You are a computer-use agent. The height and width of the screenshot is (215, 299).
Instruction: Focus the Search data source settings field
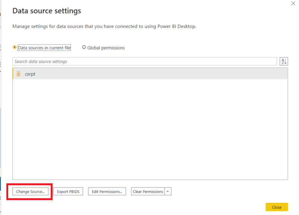tap(145, 61)
